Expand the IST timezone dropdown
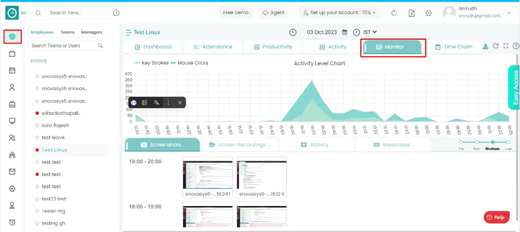 tap(370, 33)
